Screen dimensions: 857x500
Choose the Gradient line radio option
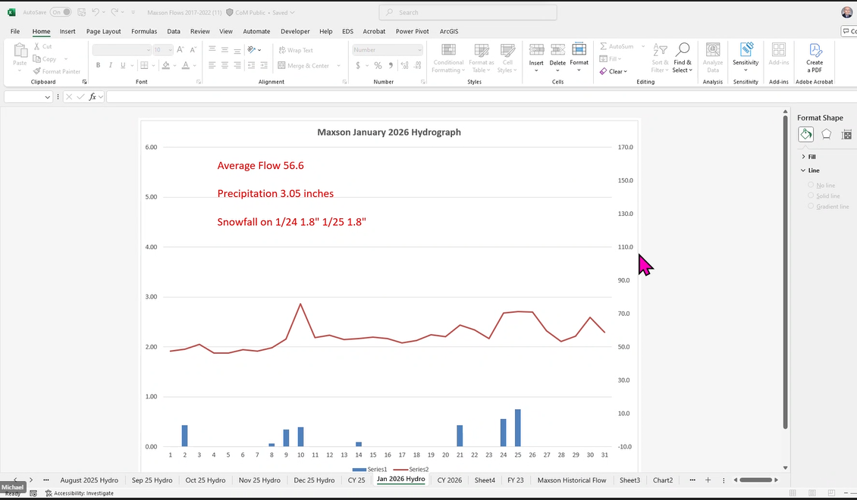(811, 206)
